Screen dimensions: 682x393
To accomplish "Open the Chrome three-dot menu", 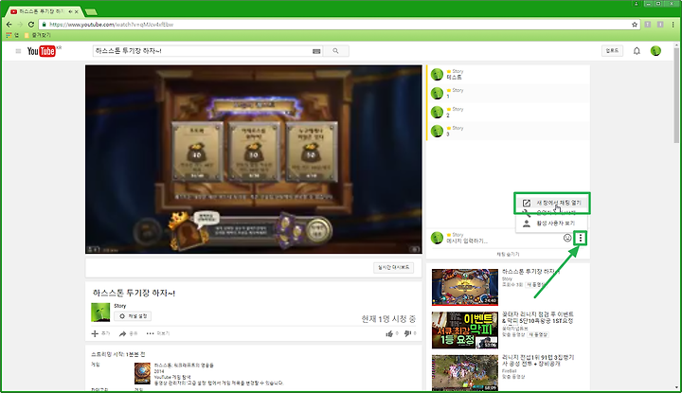I will coord(673,25).
